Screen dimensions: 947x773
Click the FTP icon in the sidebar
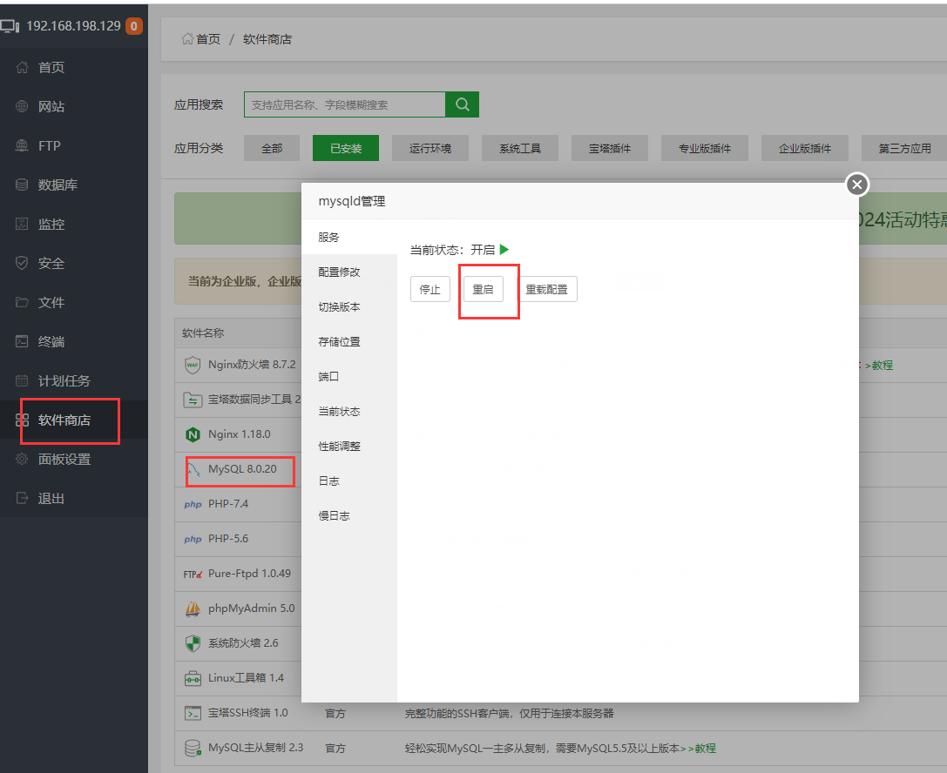(x=22, y=145)
